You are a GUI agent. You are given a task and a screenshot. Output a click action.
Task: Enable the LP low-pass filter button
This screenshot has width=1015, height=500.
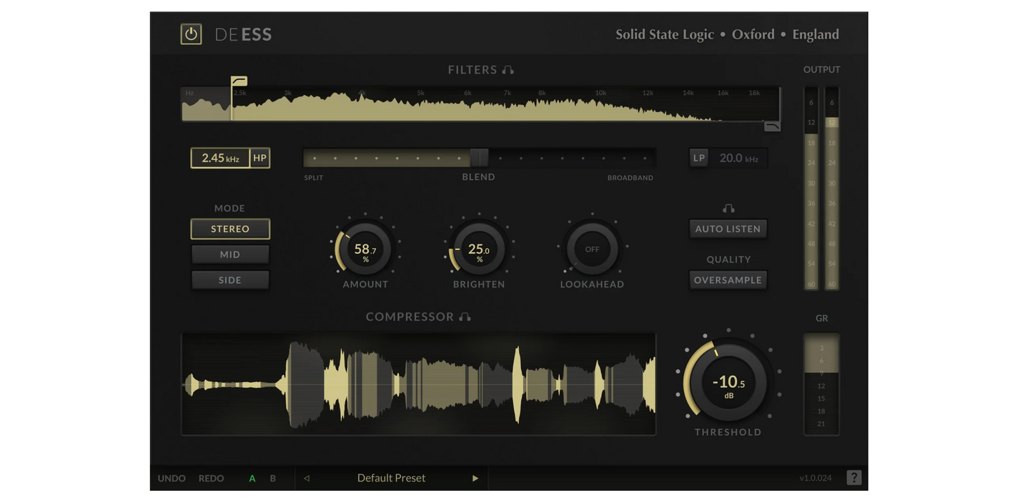[699, 158]
